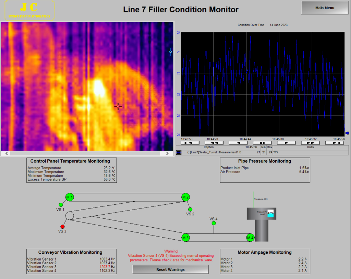Select the M 4 motor indicator

coord(250,238)
